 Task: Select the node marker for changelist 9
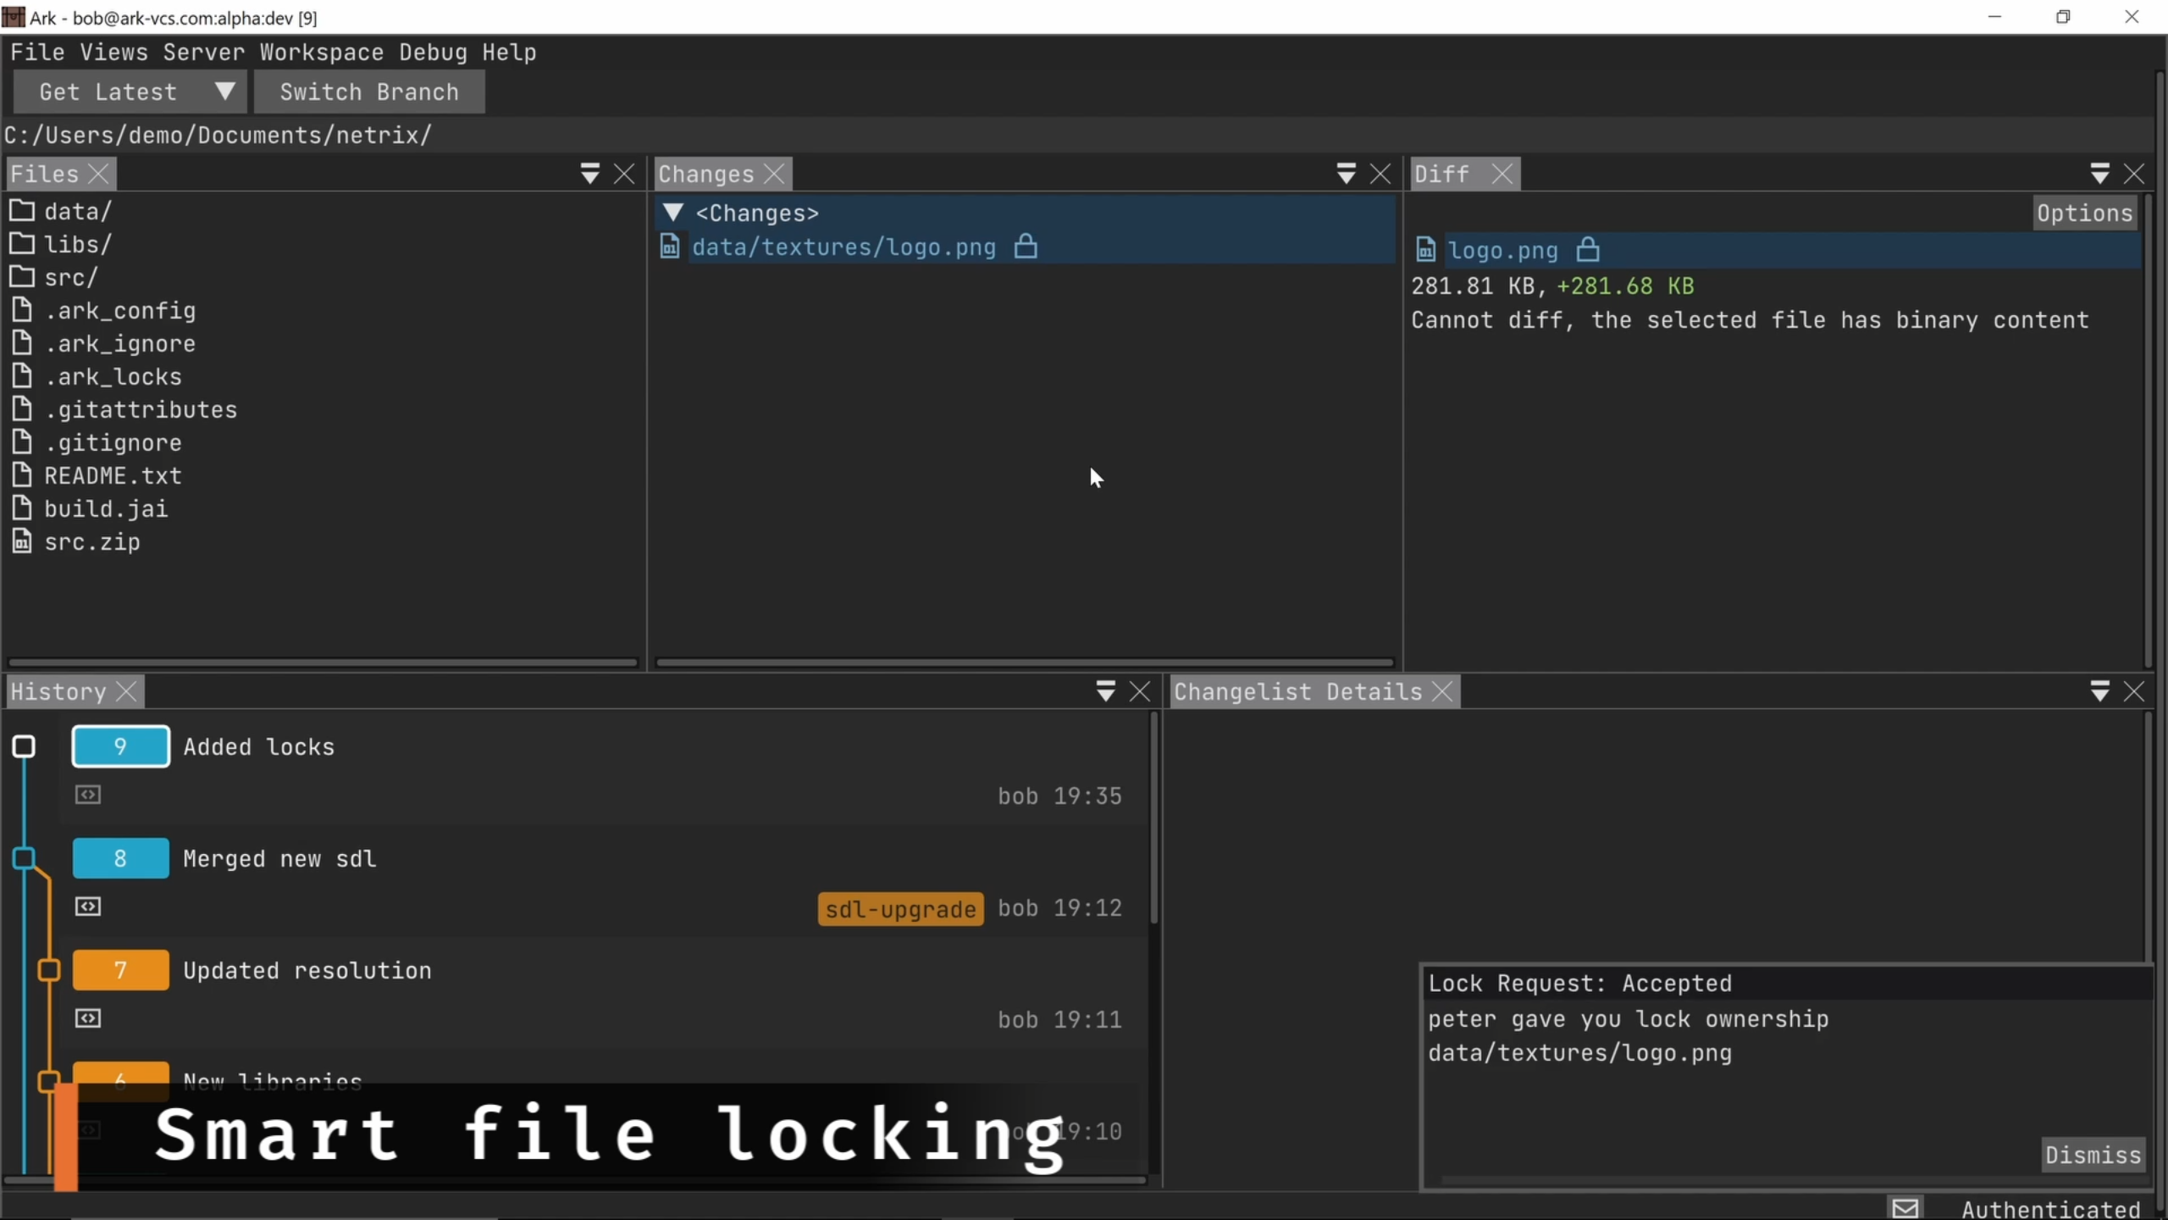coord(24,746)
